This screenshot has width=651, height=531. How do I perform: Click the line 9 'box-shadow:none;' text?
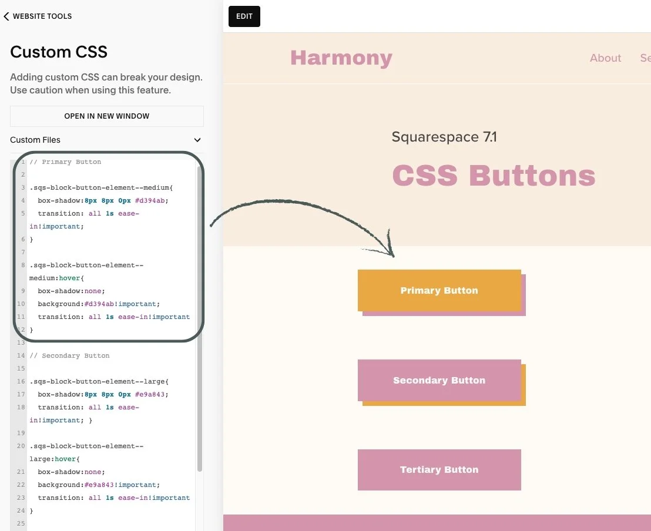(x=72, y=291)
